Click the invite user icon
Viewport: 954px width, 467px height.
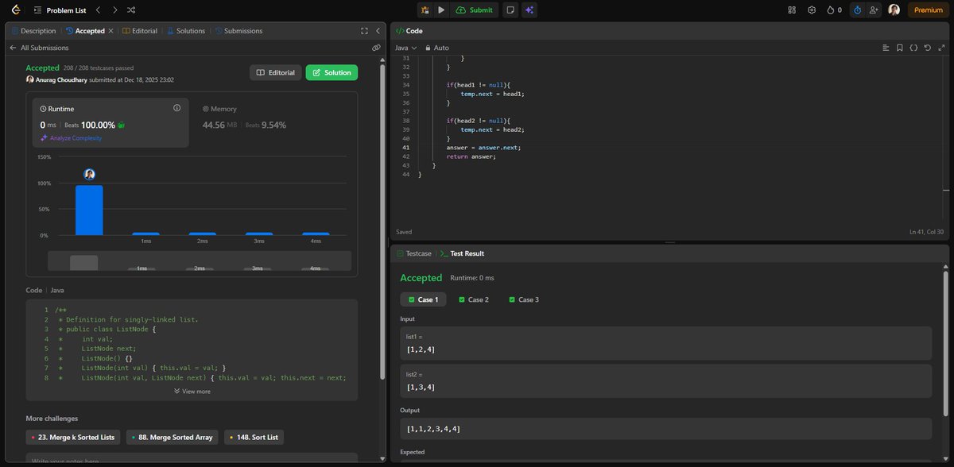pos(874,10)
